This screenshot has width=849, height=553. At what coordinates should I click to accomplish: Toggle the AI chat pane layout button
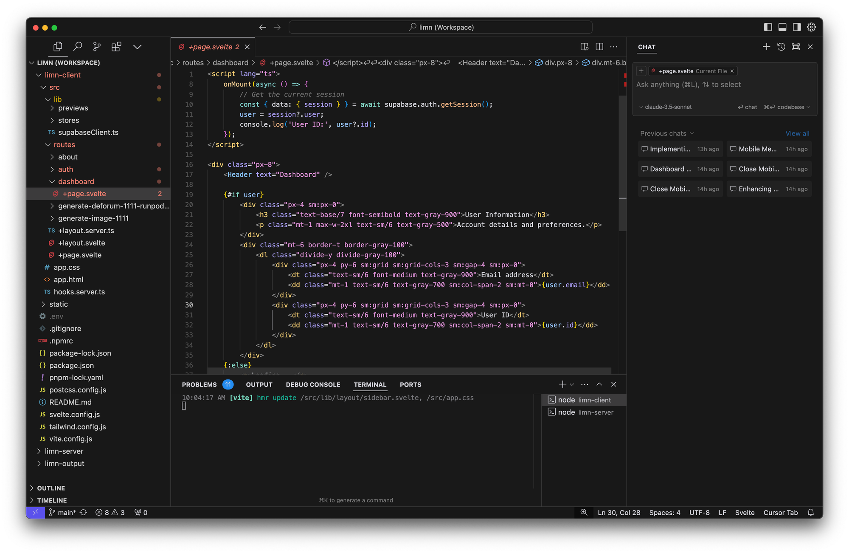coord(797,27)
